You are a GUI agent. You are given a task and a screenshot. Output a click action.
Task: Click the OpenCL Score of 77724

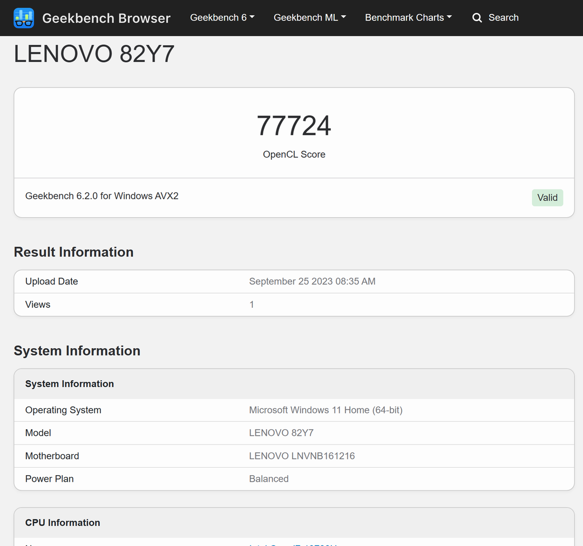coord(294,125)
